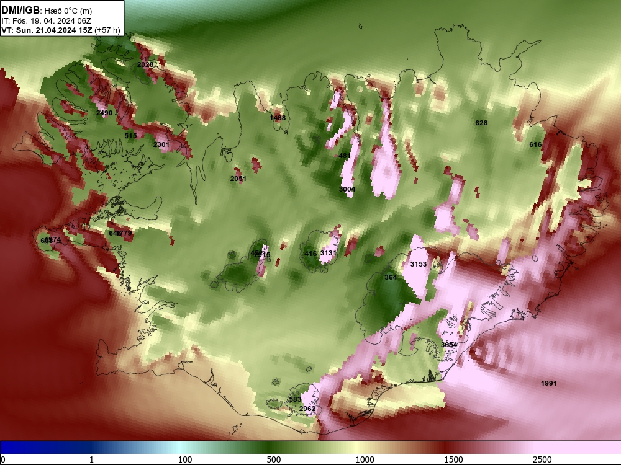Click the map value 1488
The height and width of the screenshot is (465, 621).
[278, 117]
